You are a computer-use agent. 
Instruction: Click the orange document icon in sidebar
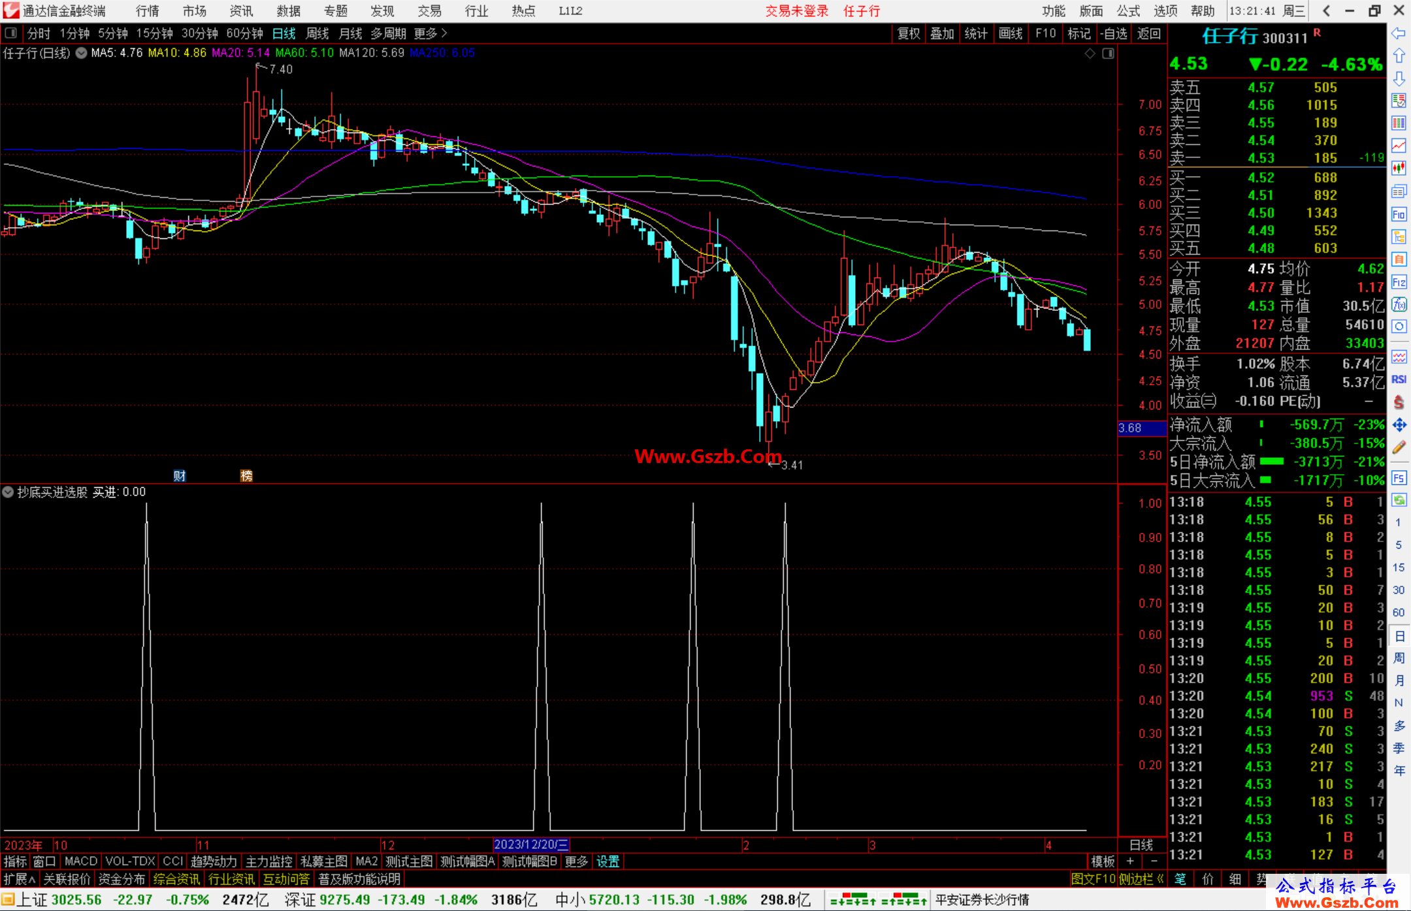tap(1399, 259)
